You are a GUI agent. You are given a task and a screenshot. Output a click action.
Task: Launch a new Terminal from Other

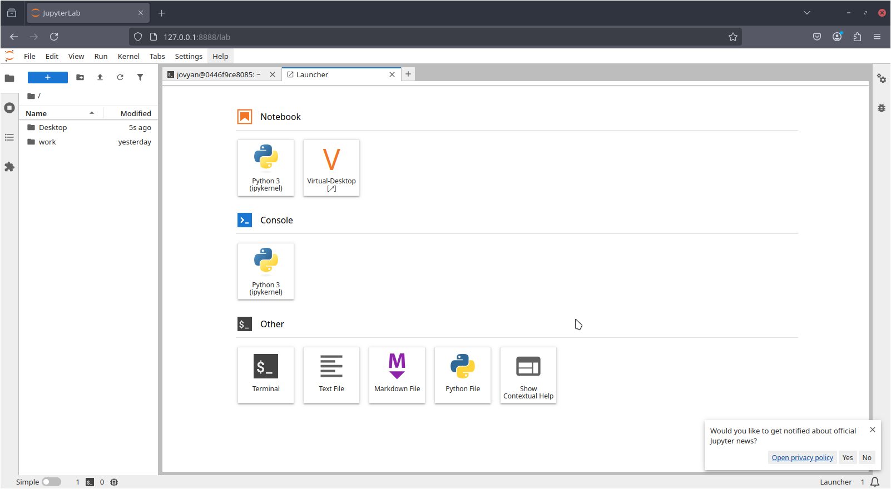(x=266, y=375)
